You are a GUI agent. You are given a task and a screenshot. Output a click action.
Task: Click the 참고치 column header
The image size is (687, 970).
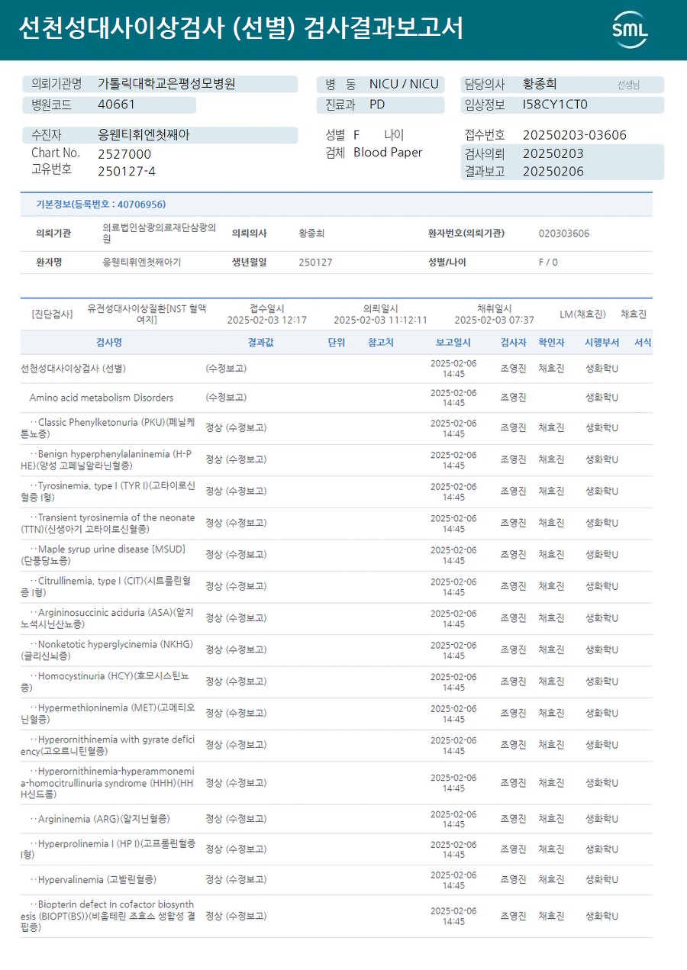coord(380,343)
